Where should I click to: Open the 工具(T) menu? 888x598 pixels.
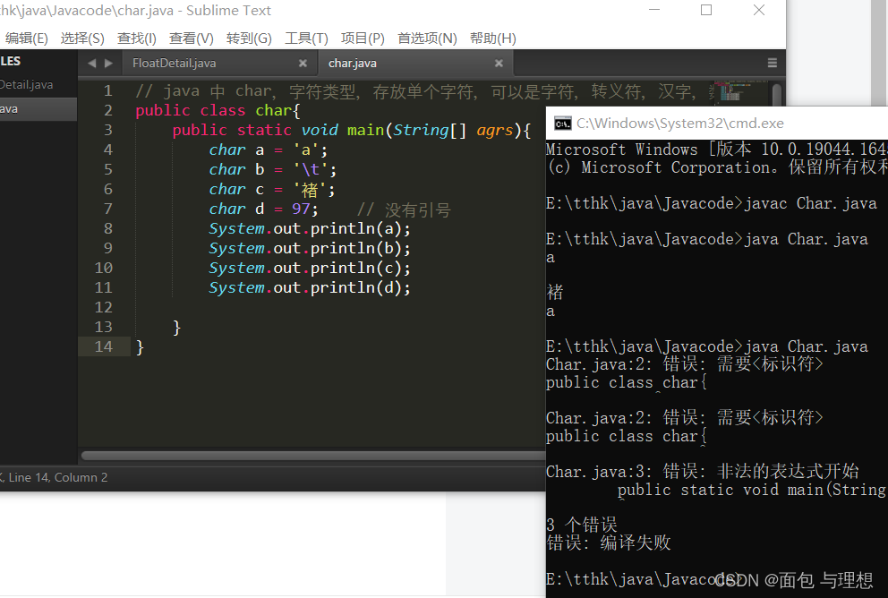click(306, 38)
